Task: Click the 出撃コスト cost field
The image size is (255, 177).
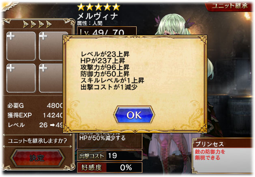Action: [109, 155]
